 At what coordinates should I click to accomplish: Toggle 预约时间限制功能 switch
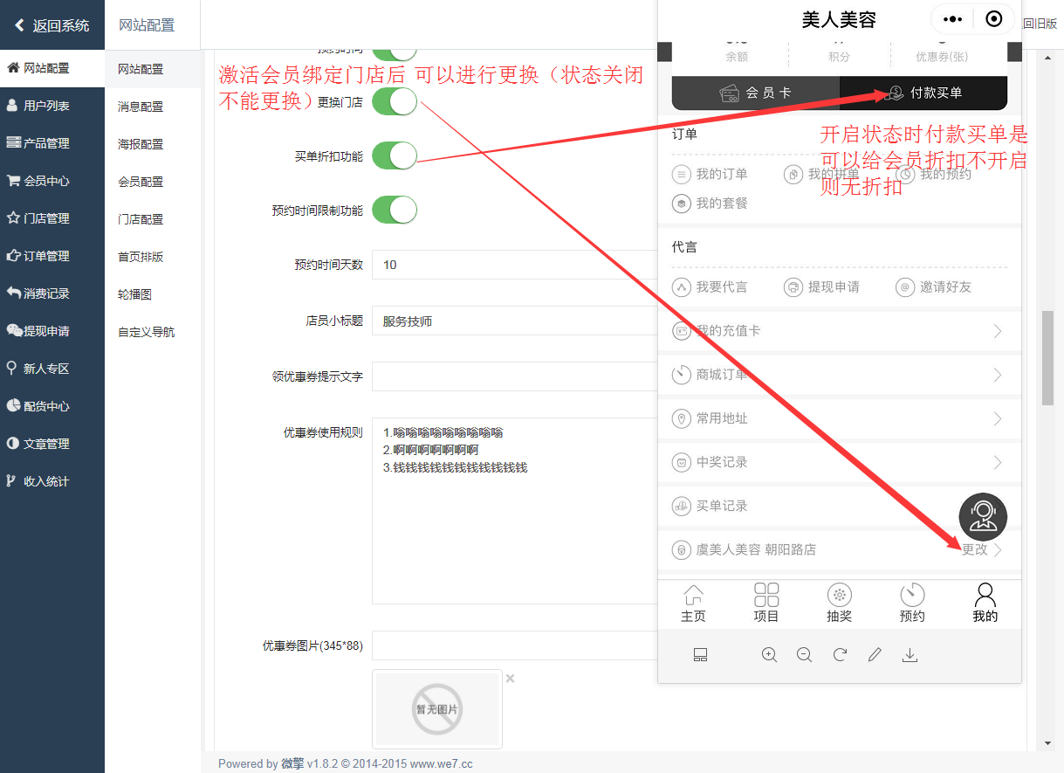pos(395,211)
